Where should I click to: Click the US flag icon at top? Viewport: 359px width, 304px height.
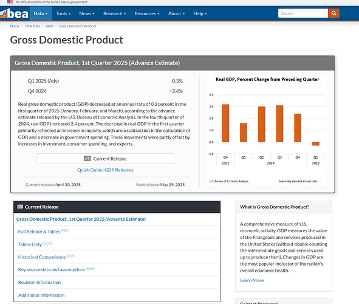pos(10,2)
